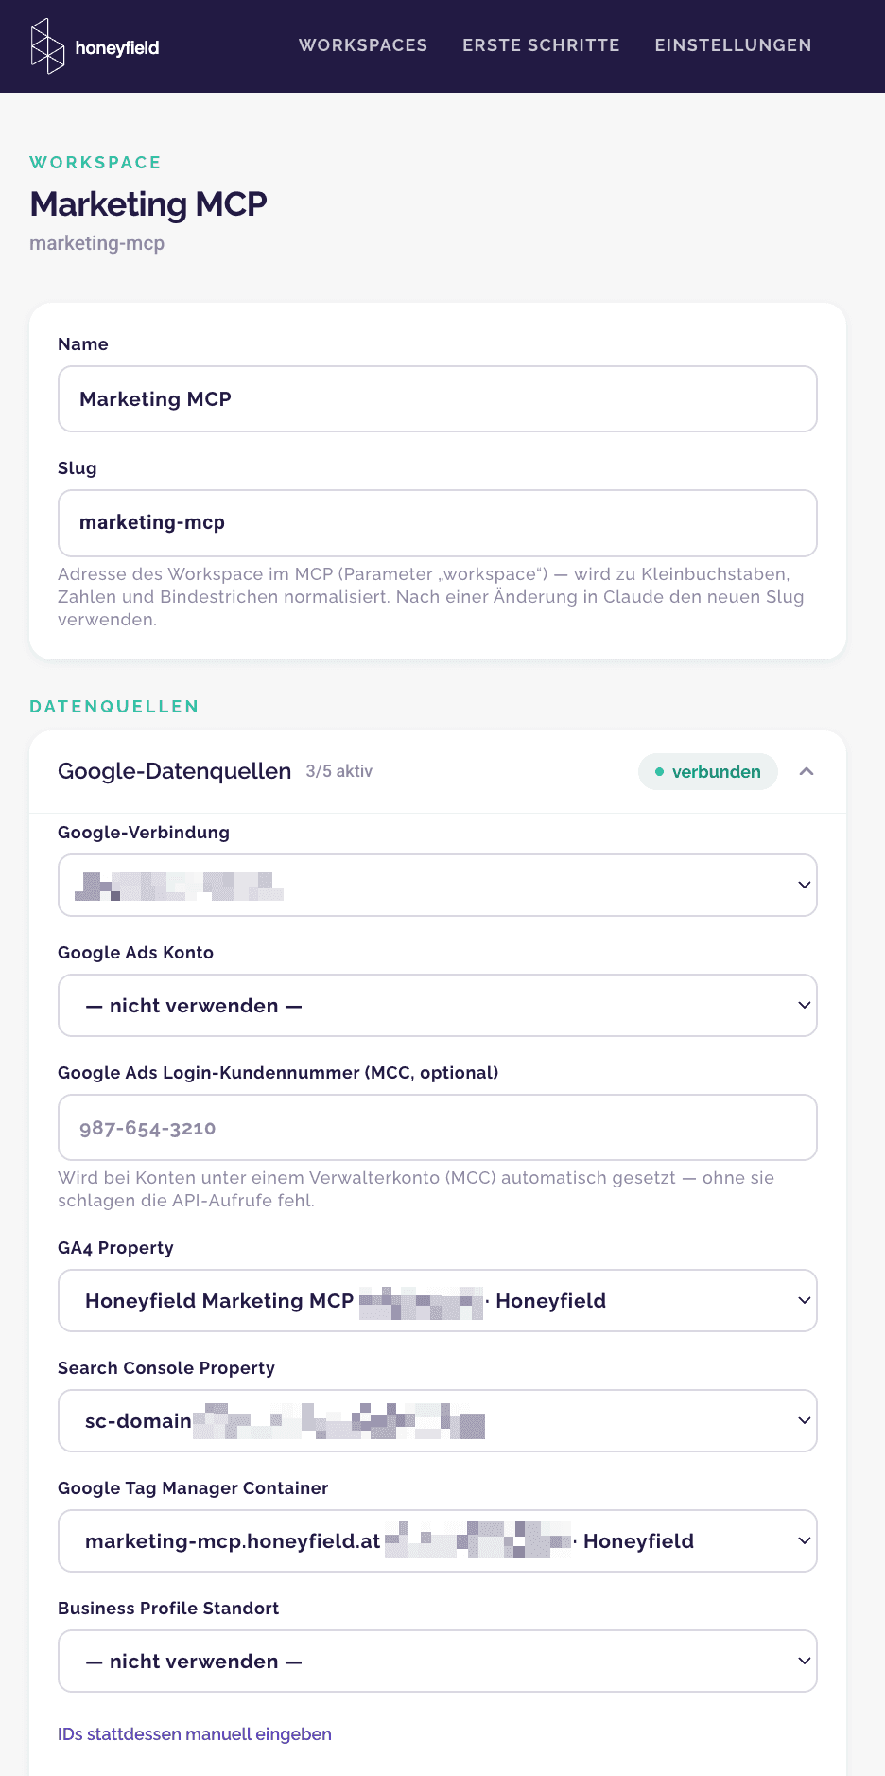
Task: Click the verbunden status badge
Action: pyautogui.click(x=708, y=771)
